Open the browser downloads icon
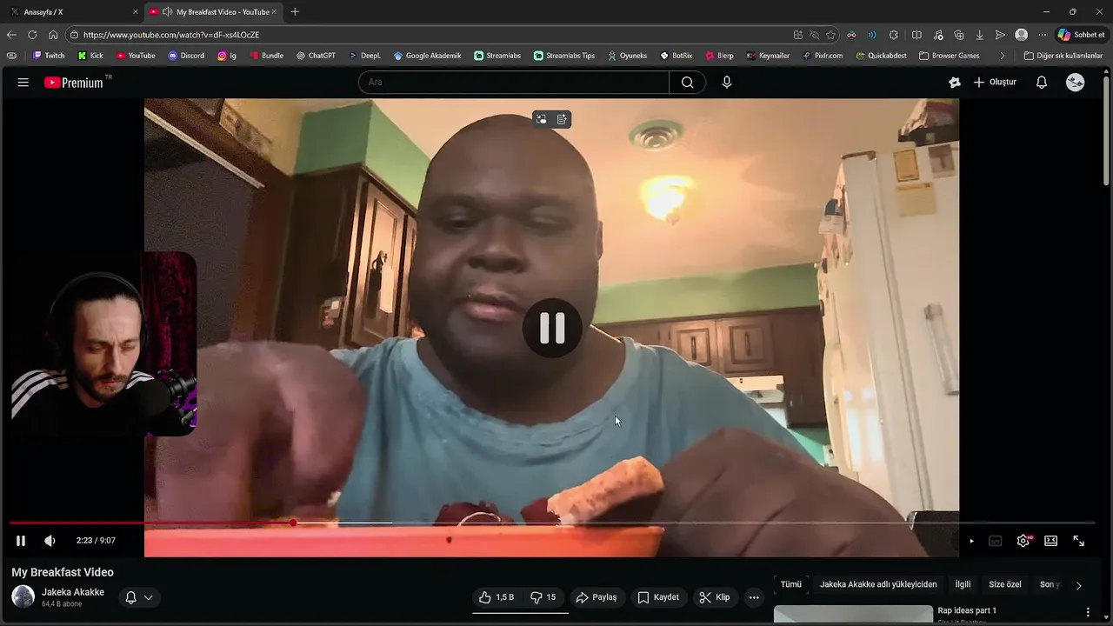This screenshot has height=626, width=1113. click(x=979, y=35)
